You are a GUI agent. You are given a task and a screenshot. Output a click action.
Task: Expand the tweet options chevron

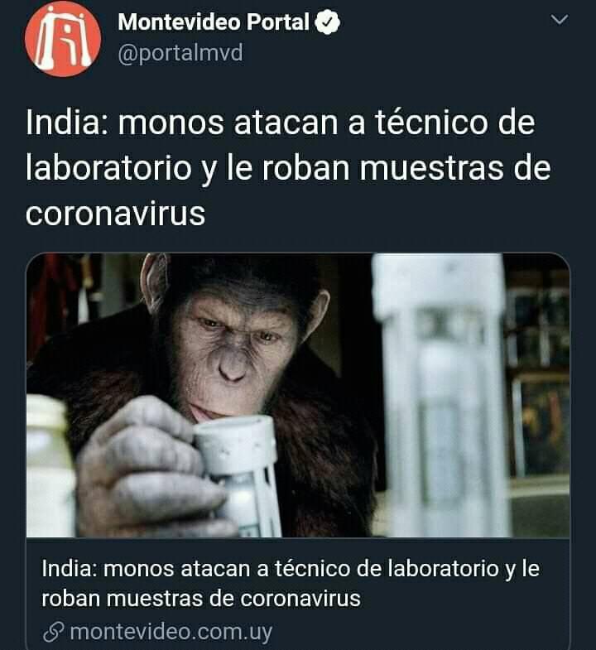point(560,20)
